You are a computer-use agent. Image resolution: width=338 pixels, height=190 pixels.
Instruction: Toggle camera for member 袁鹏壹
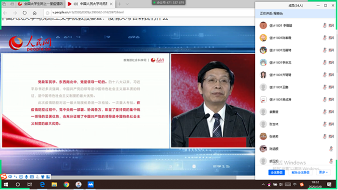[x=331, y=112]
